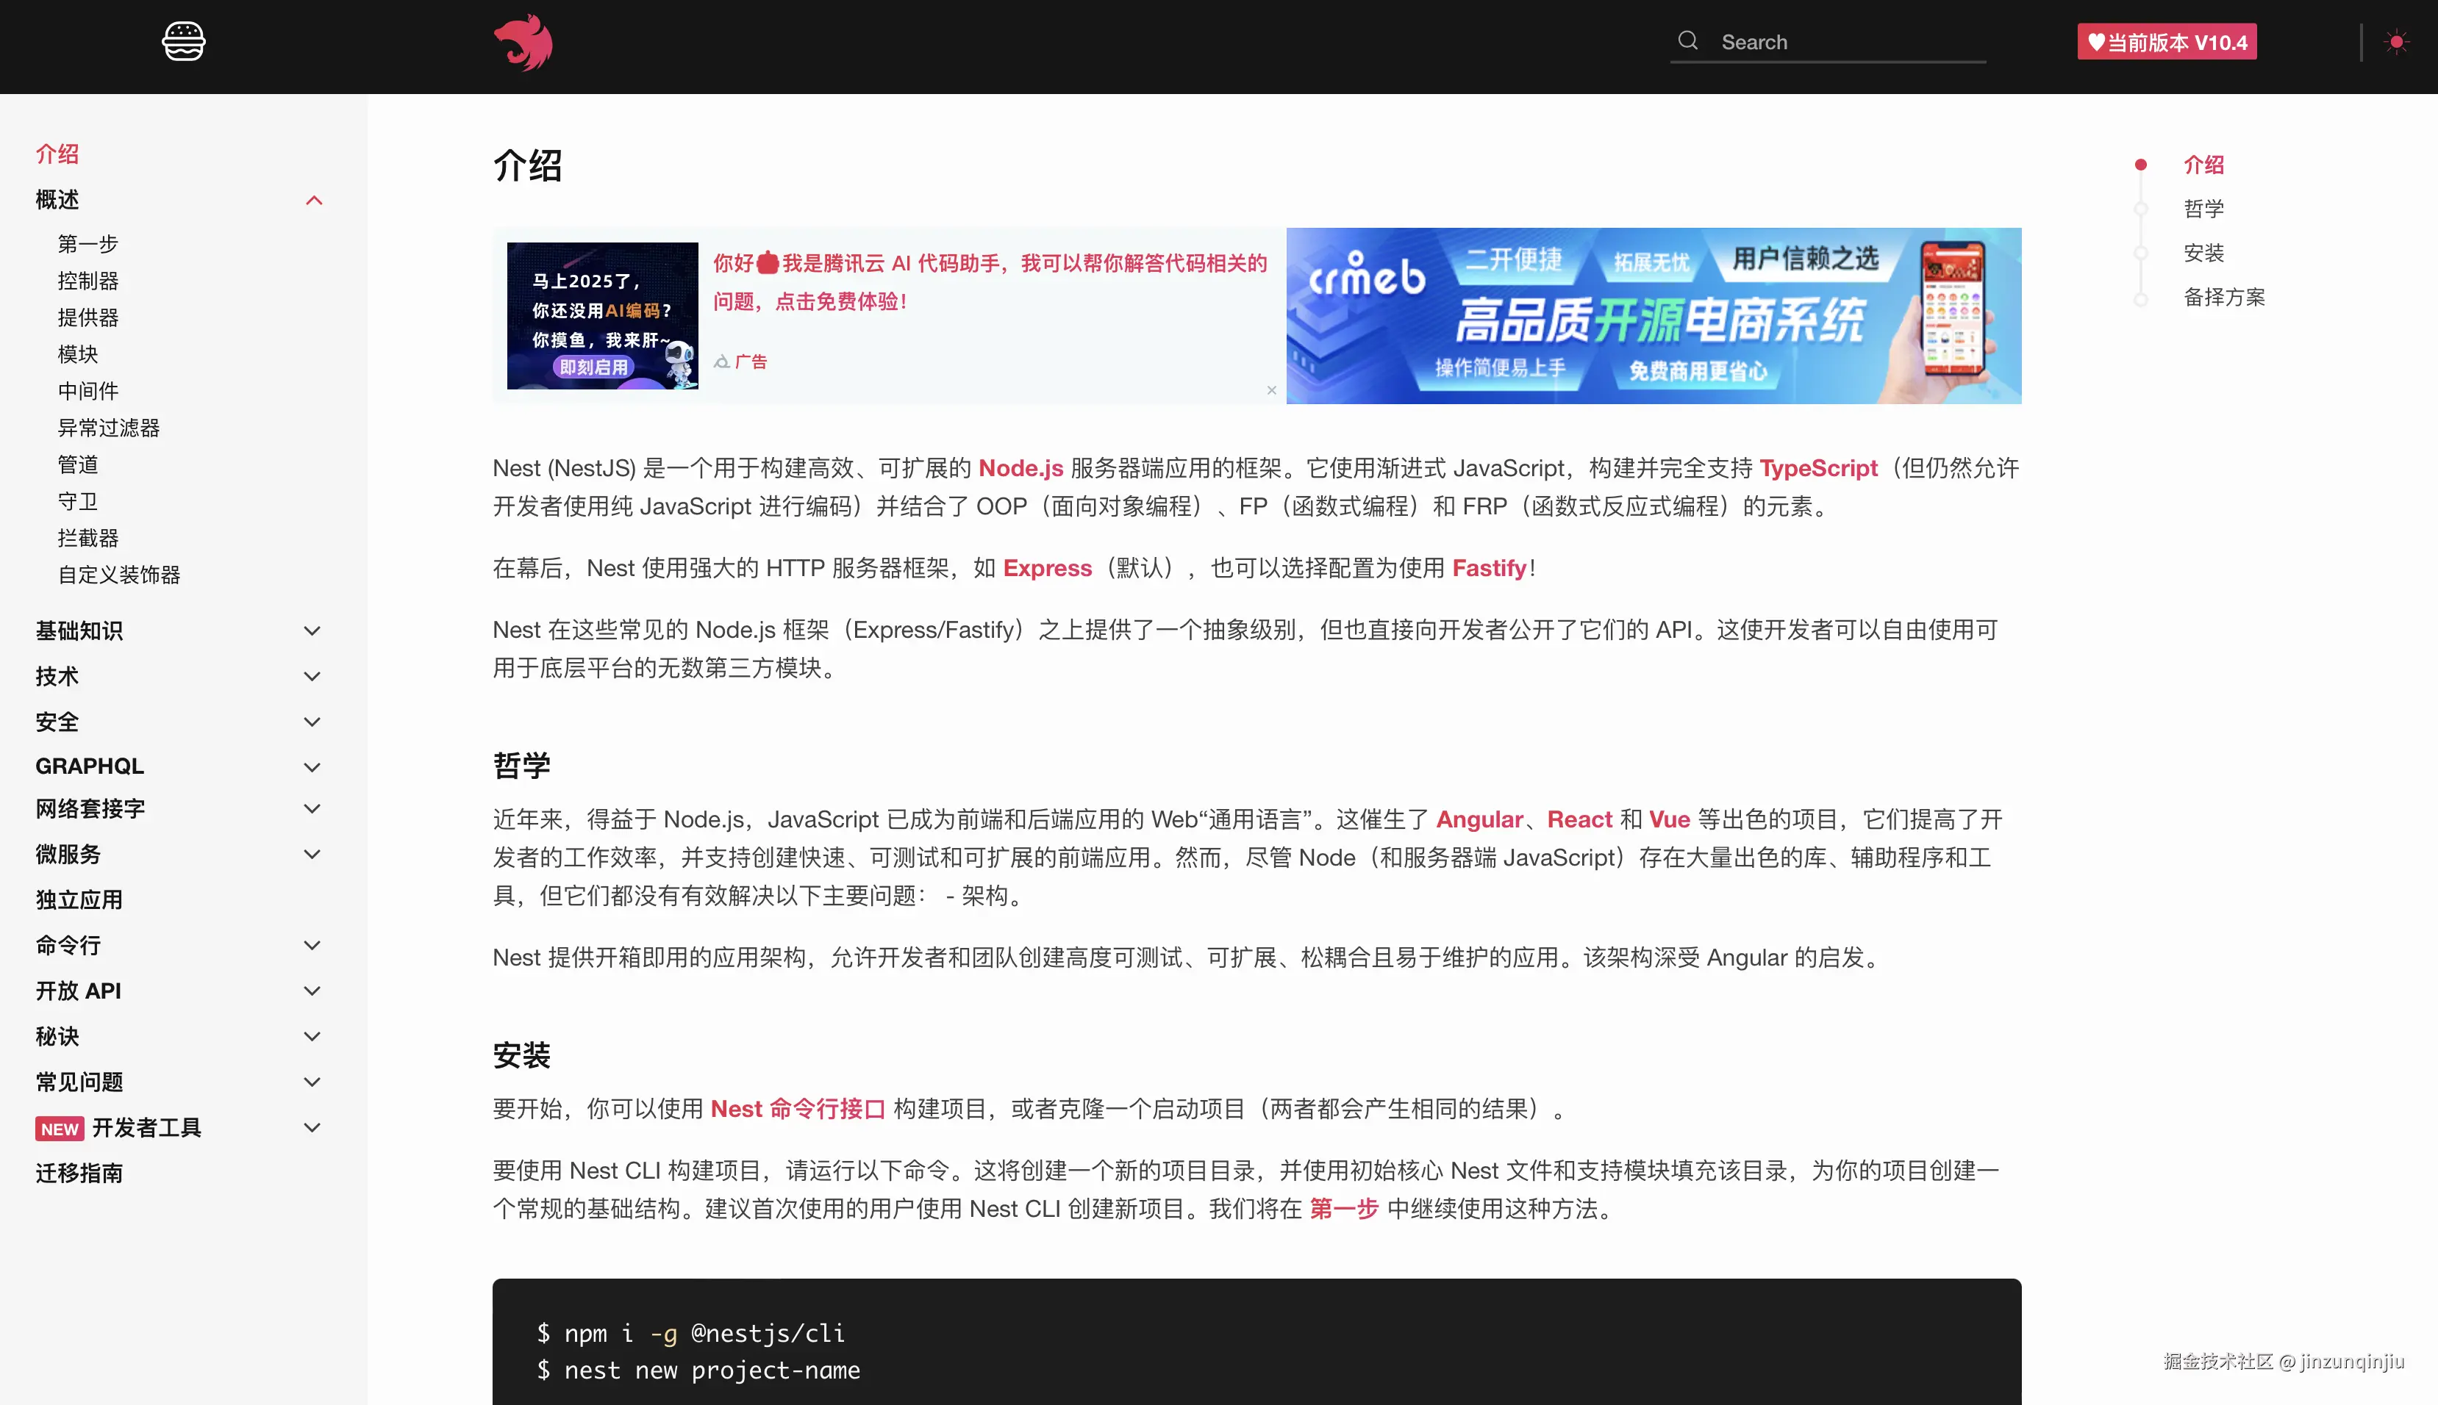Open 迁移指南 from the sidebar

(78, 1173)
